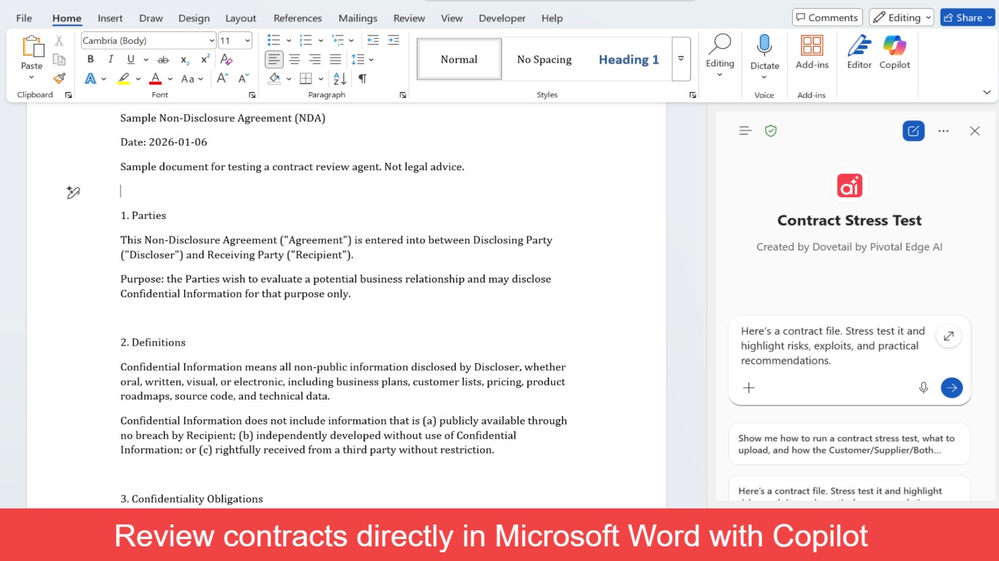Send the prompt with blue arrow button
This screenshot has height=561, width=999.
coord(951,388)
